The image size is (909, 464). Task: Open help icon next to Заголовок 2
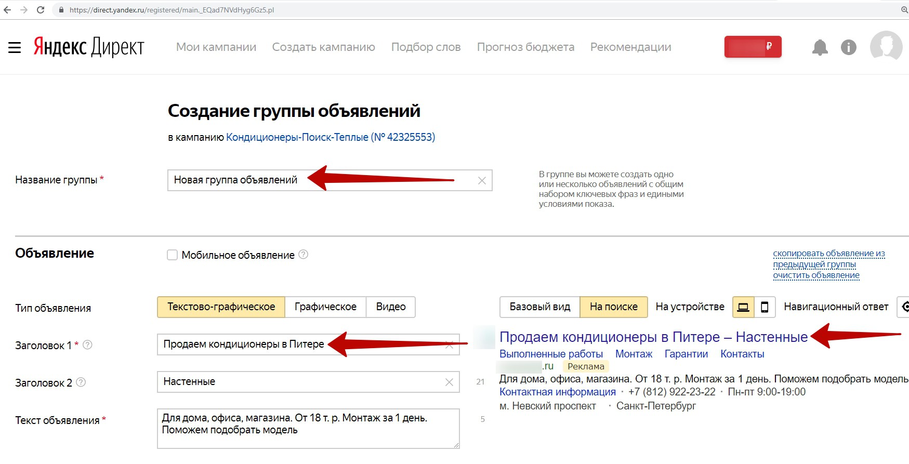(81, 382)
